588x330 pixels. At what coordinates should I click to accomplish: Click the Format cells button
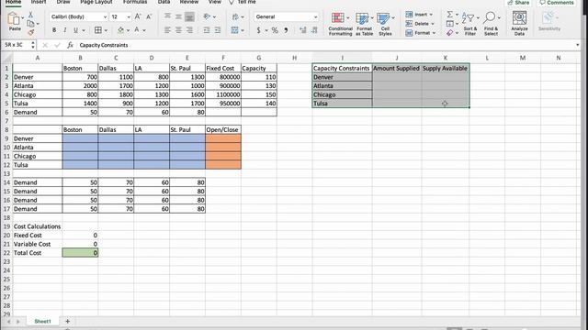click(x=421, y=33)
